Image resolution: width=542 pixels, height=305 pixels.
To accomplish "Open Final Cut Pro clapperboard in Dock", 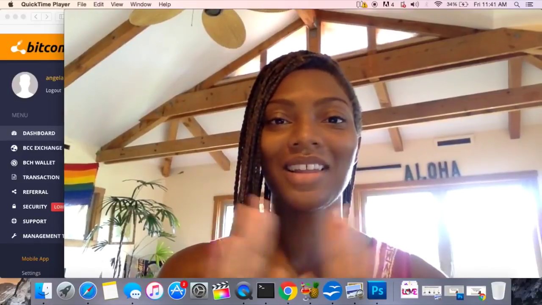I will [221, 291].
